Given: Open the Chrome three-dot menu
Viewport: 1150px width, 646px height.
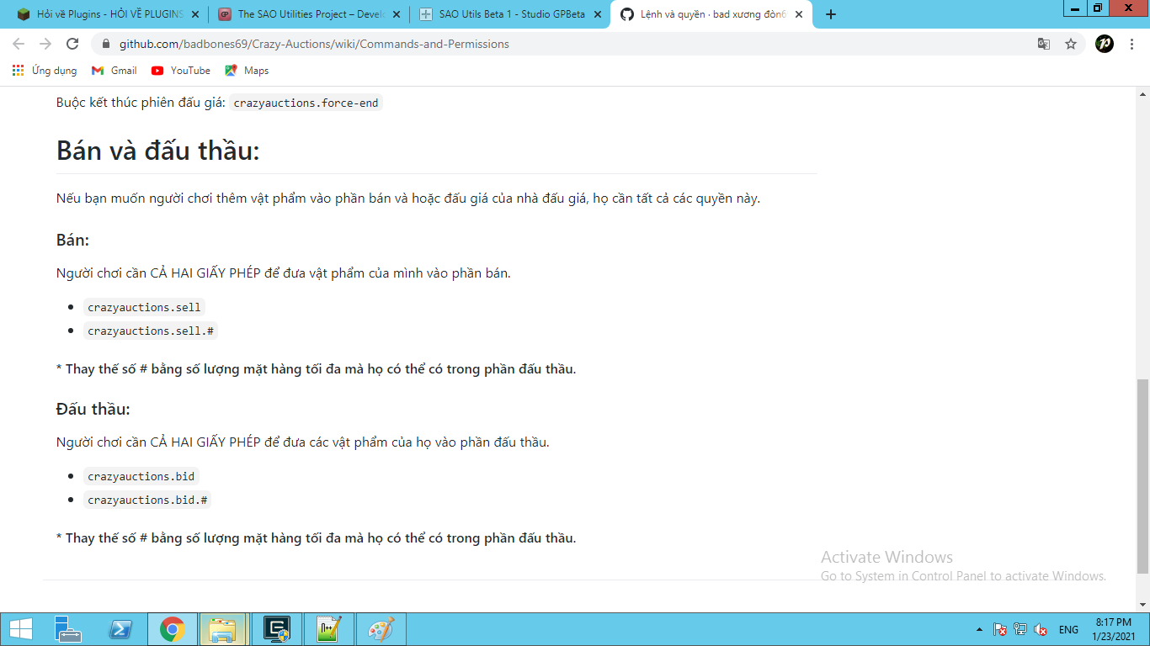Looking at the screenshot, I should tap(1133, 44).
